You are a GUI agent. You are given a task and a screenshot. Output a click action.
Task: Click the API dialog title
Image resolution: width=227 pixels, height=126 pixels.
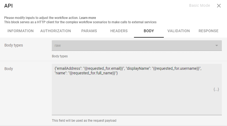(8, 6)
